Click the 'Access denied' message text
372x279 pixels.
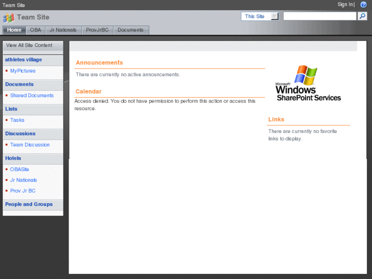165,105
